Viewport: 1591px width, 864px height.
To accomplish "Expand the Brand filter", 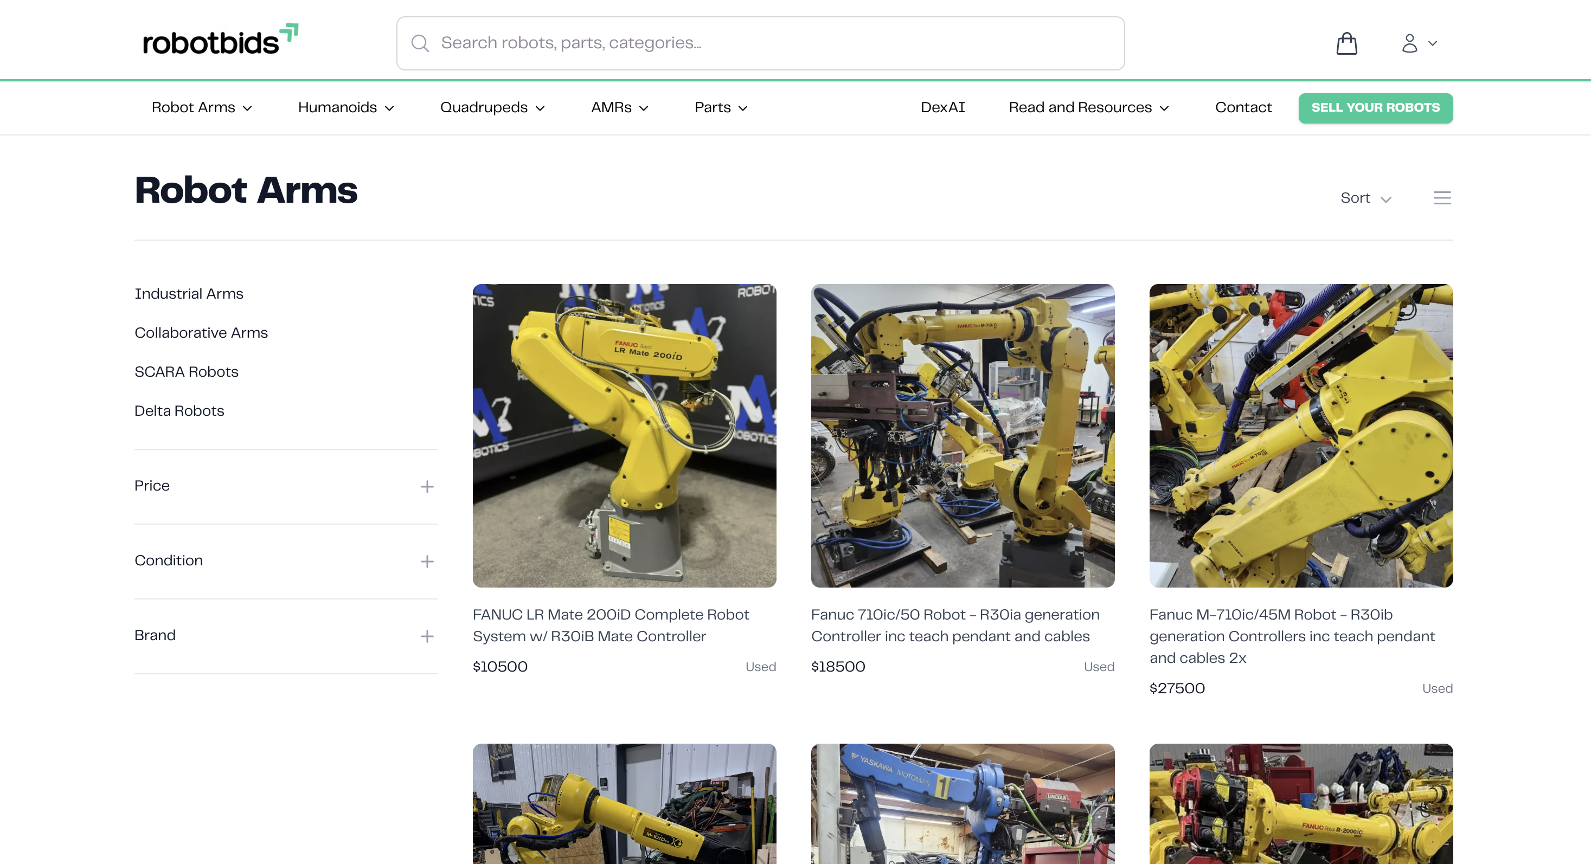I will 427,635.
